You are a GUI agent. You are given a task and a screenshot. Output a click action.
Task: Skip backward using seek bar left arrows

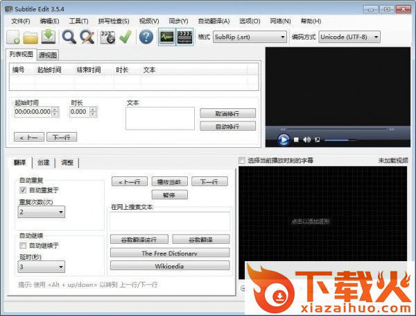pyautogui.click(x=283, y=129)
